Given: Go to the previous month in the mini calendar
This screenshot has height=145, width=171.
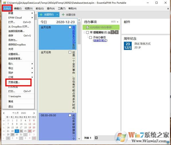Looking at the screenshot, I should coord(4,113).
